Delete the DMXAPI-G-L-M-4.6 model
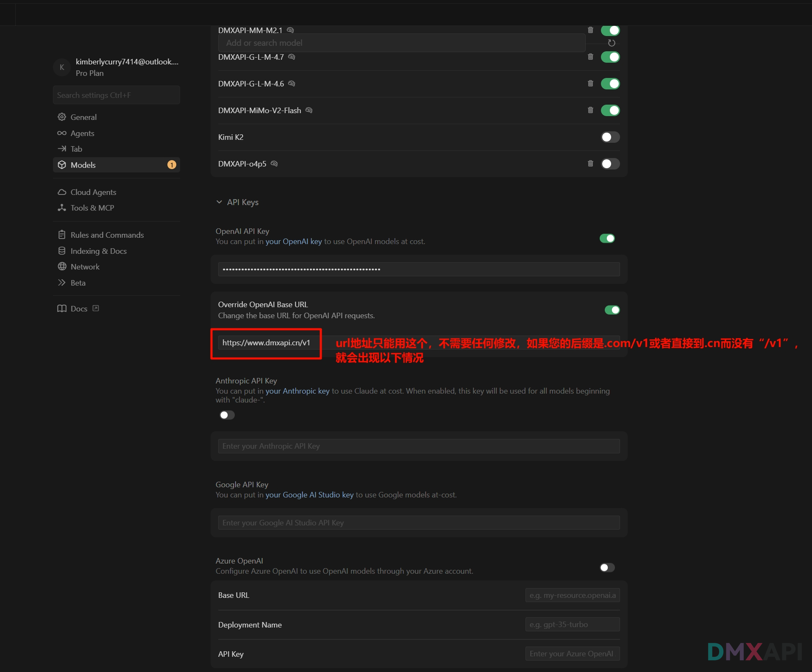 [x=590, y=83]
